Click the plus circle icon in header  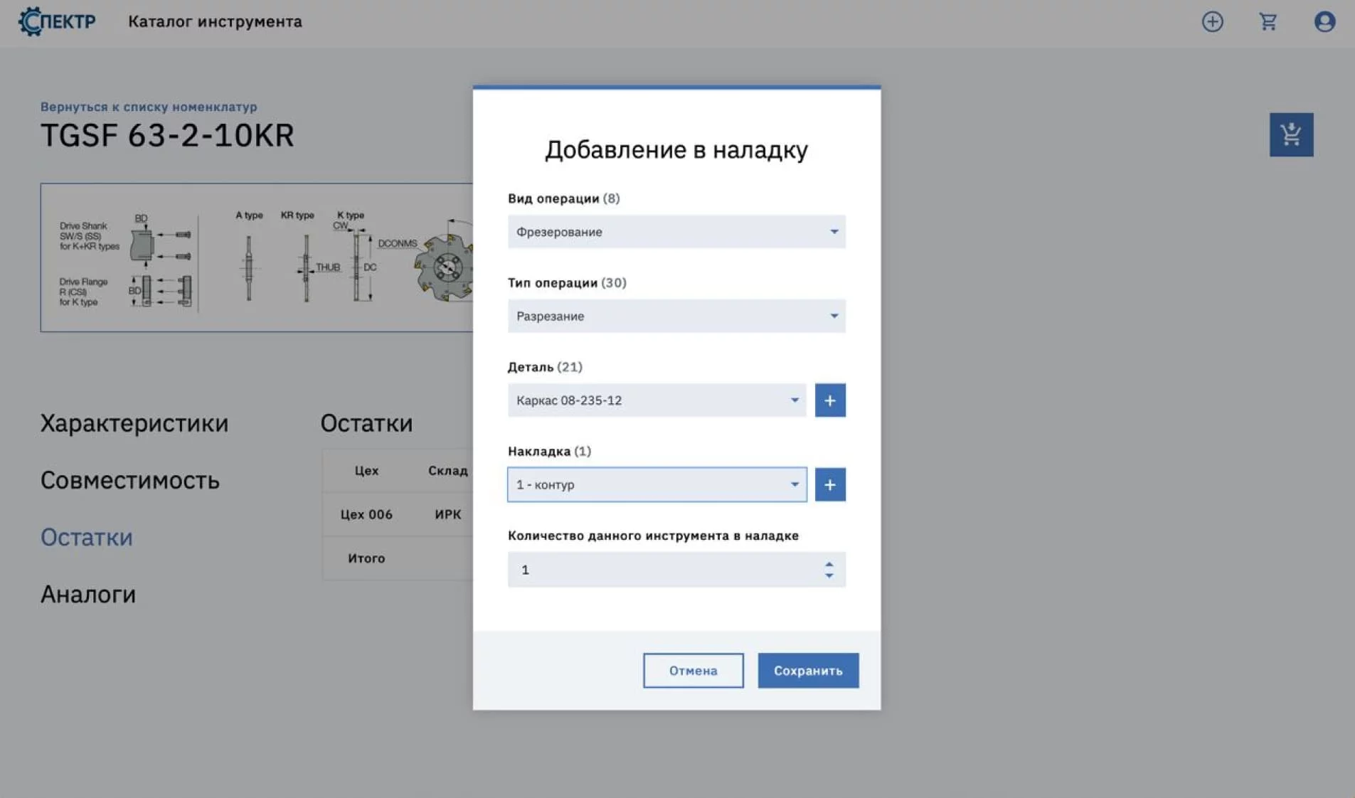click(x=1213, y=21)
